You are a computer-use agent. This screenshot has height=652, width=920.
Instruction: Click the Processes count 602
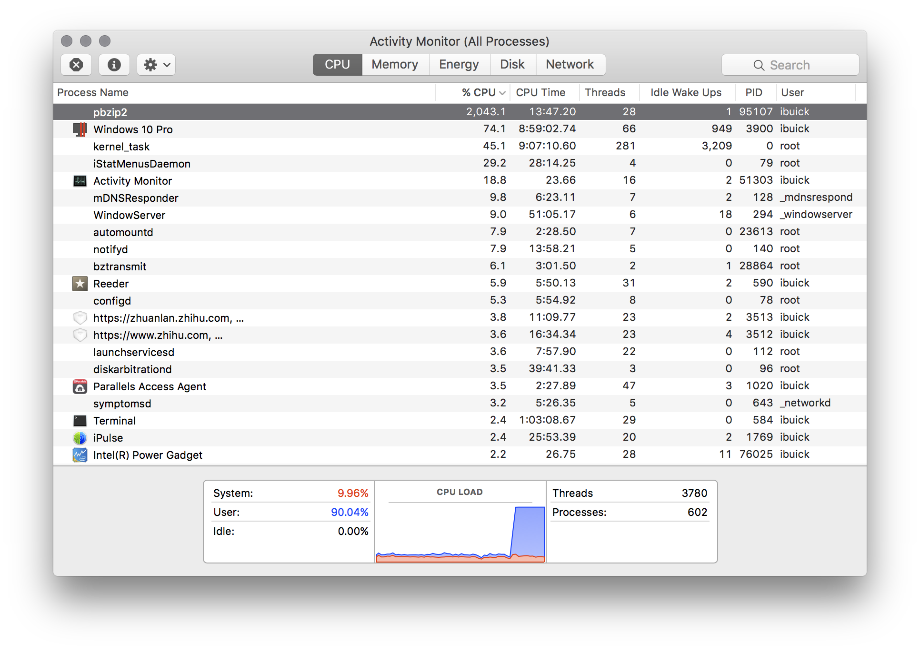point(697,512)
